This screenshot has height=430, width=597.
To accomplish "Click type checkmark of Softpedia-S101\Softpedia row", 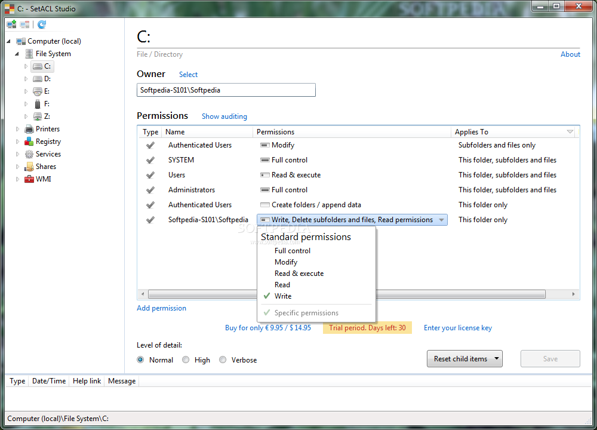I will pyautogui.click(x=150, y=220).
